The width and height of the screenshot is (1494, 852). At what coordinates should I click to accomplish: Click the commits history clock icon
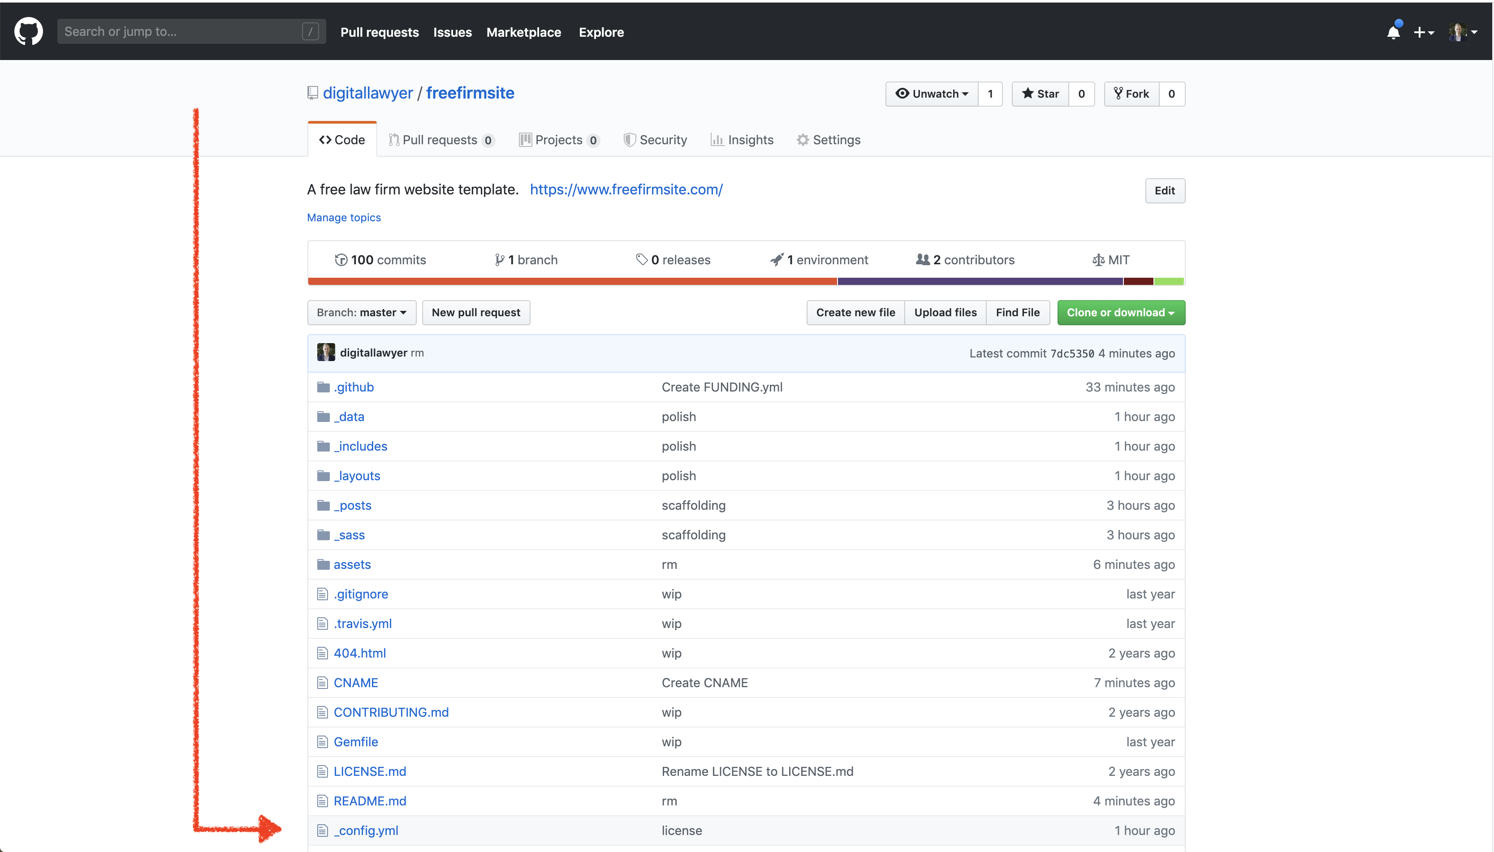341,260
